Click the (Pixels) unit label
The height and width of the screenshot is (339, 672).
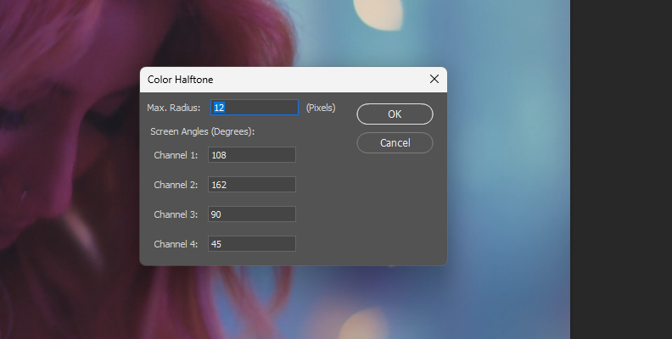(321, 108)
